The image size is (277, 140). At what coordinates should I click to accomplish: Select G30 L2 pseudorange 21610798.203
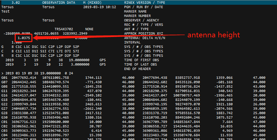click(x=155, y=117)
